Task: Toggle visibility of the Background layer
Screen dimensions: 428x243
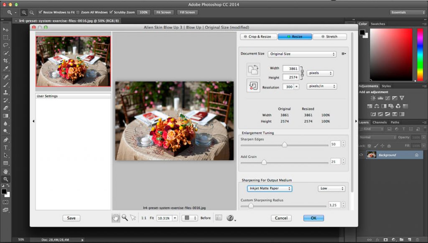Action: point(361,155)
